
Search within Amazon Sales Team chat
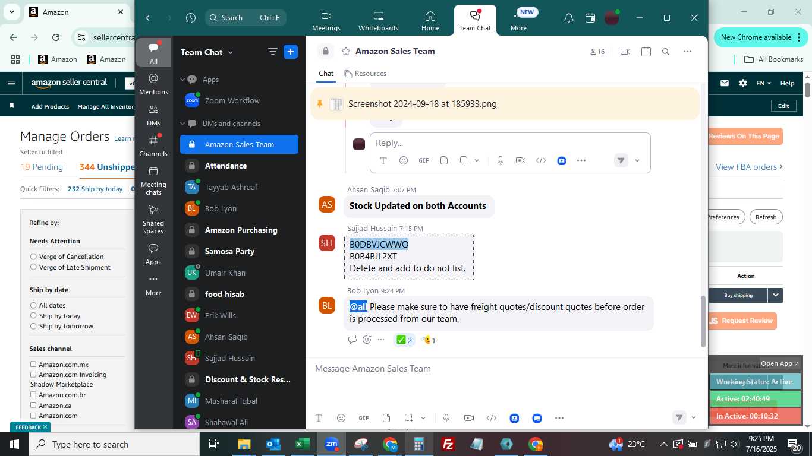(666, 52)
